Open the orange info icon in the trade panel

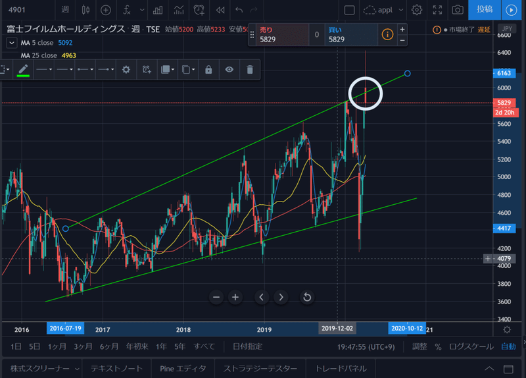pyautogui.click(x=387, y=34)
